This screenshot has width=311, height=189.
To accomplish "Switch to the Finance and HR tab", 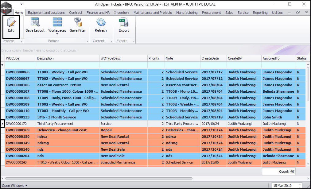I will coord(98,13).
